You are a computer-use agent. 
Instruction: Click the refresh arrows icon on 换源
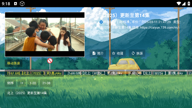[133, 53]
